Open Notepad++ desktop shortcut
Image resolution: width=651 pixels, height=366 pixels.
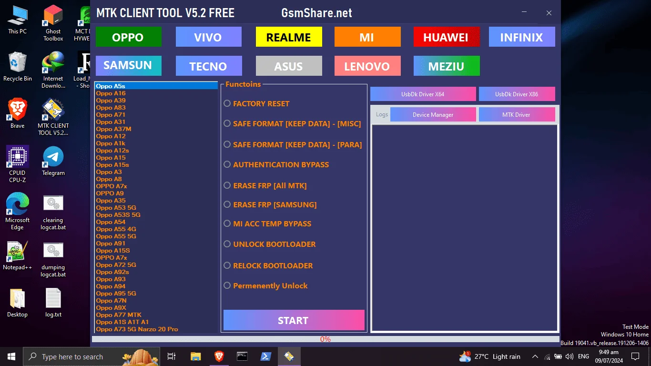click(17, 255)
